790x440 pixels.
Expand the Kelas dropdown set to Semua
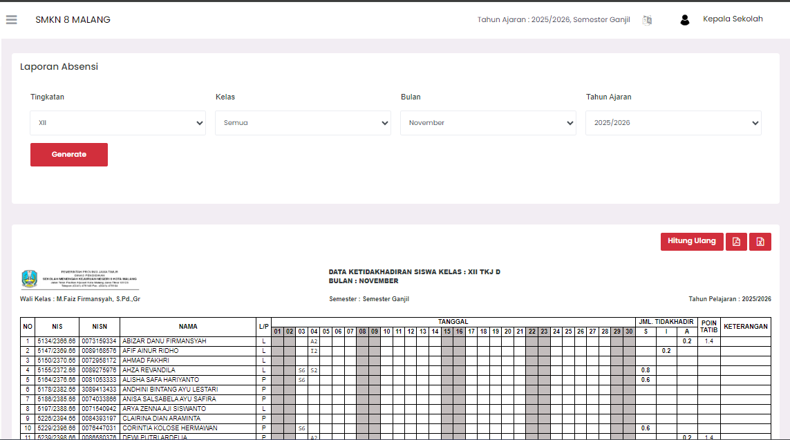point(303,123)
